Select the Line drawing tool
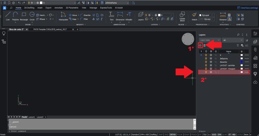Image resolution: width=259 pixels, height=136 pixels. point(8,16)
